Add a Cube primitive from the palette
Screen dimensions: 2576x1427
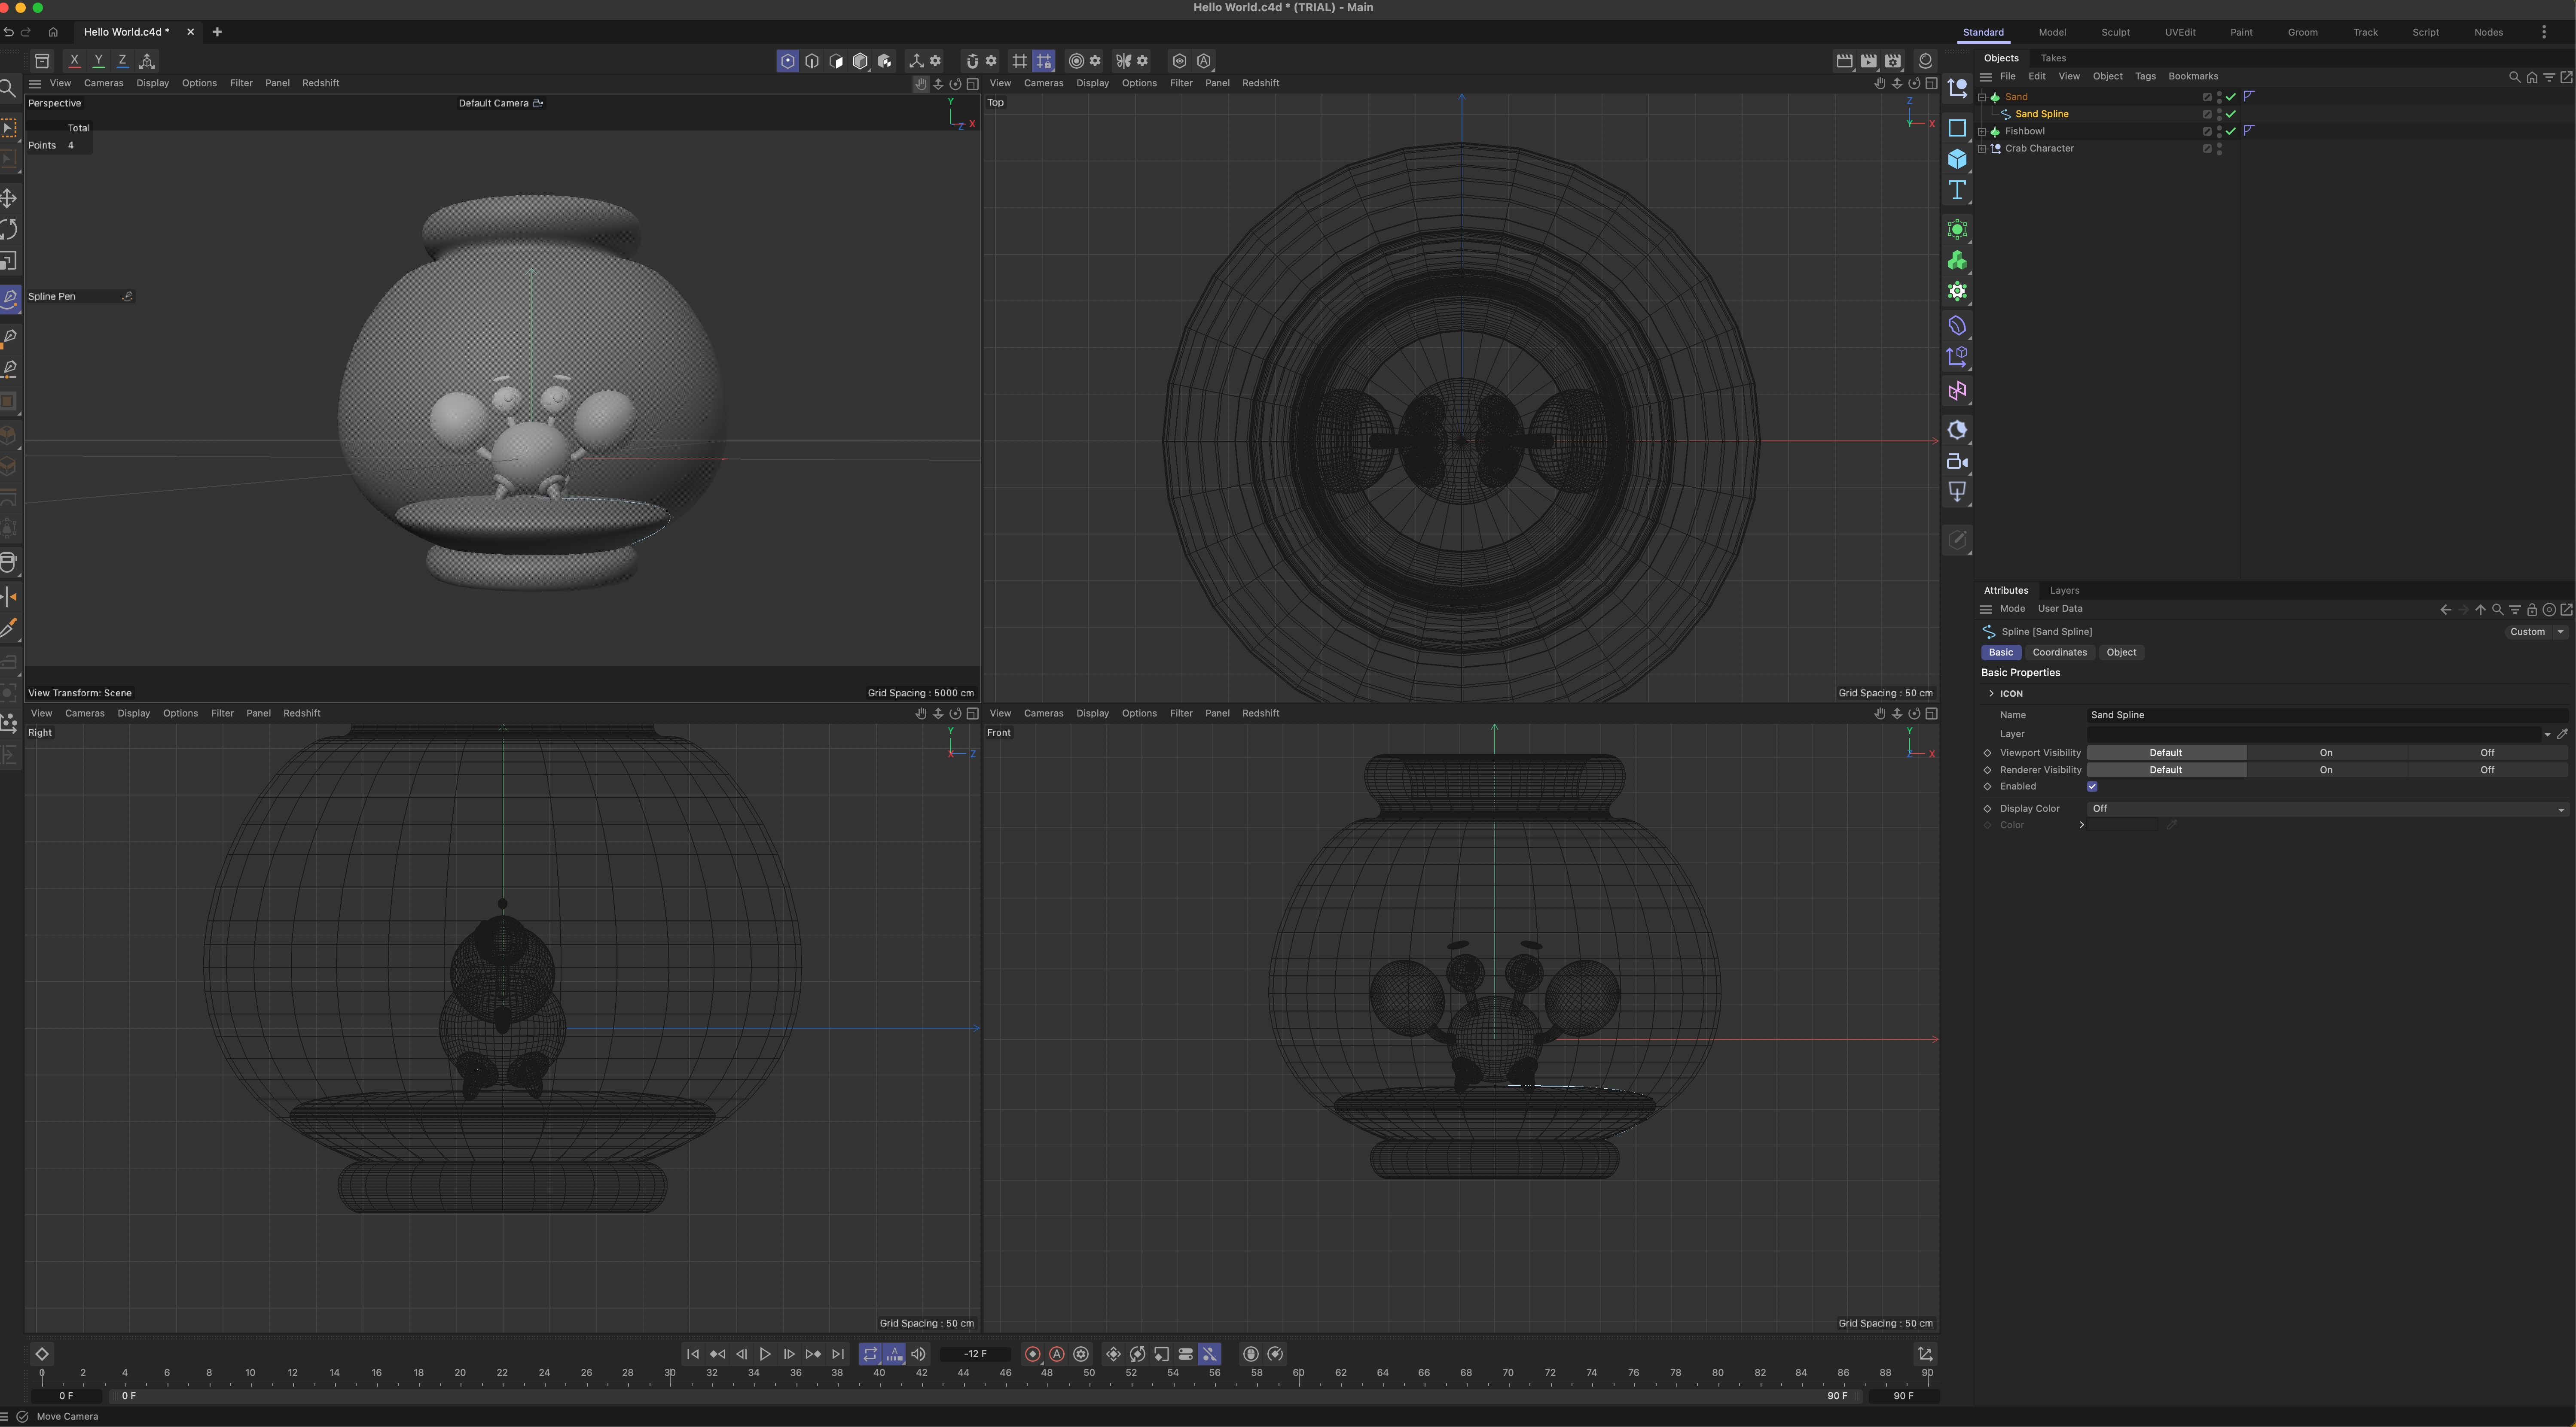coord(1957,159)
